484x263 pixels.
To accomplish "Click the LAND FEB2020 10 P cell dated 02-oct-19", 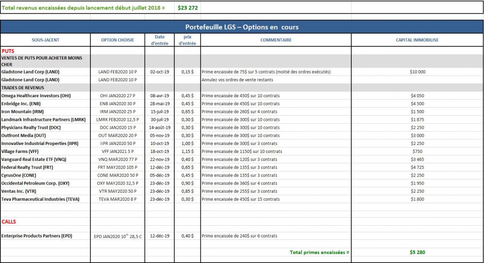I will click(x=118, y=72).
